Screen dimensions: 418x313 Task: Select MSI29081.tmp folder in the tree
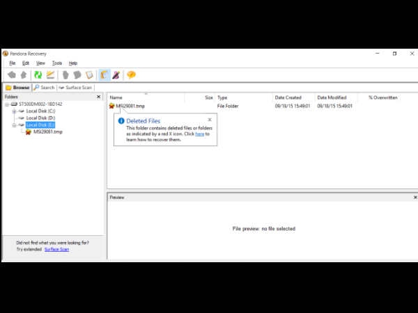click(48, 131)
